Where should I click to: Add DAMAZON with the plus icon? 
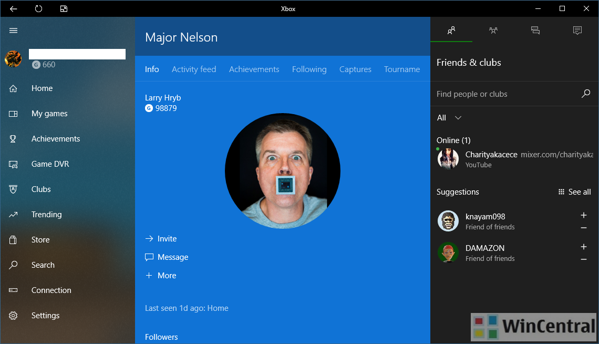[x=584, y=247]
